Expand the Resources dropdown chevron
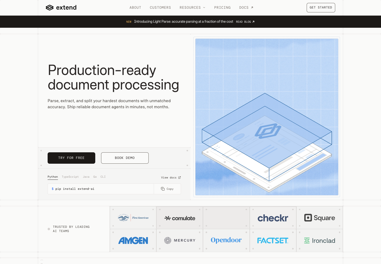The width and height of the screenshot is (381, 264). point(204,8)
